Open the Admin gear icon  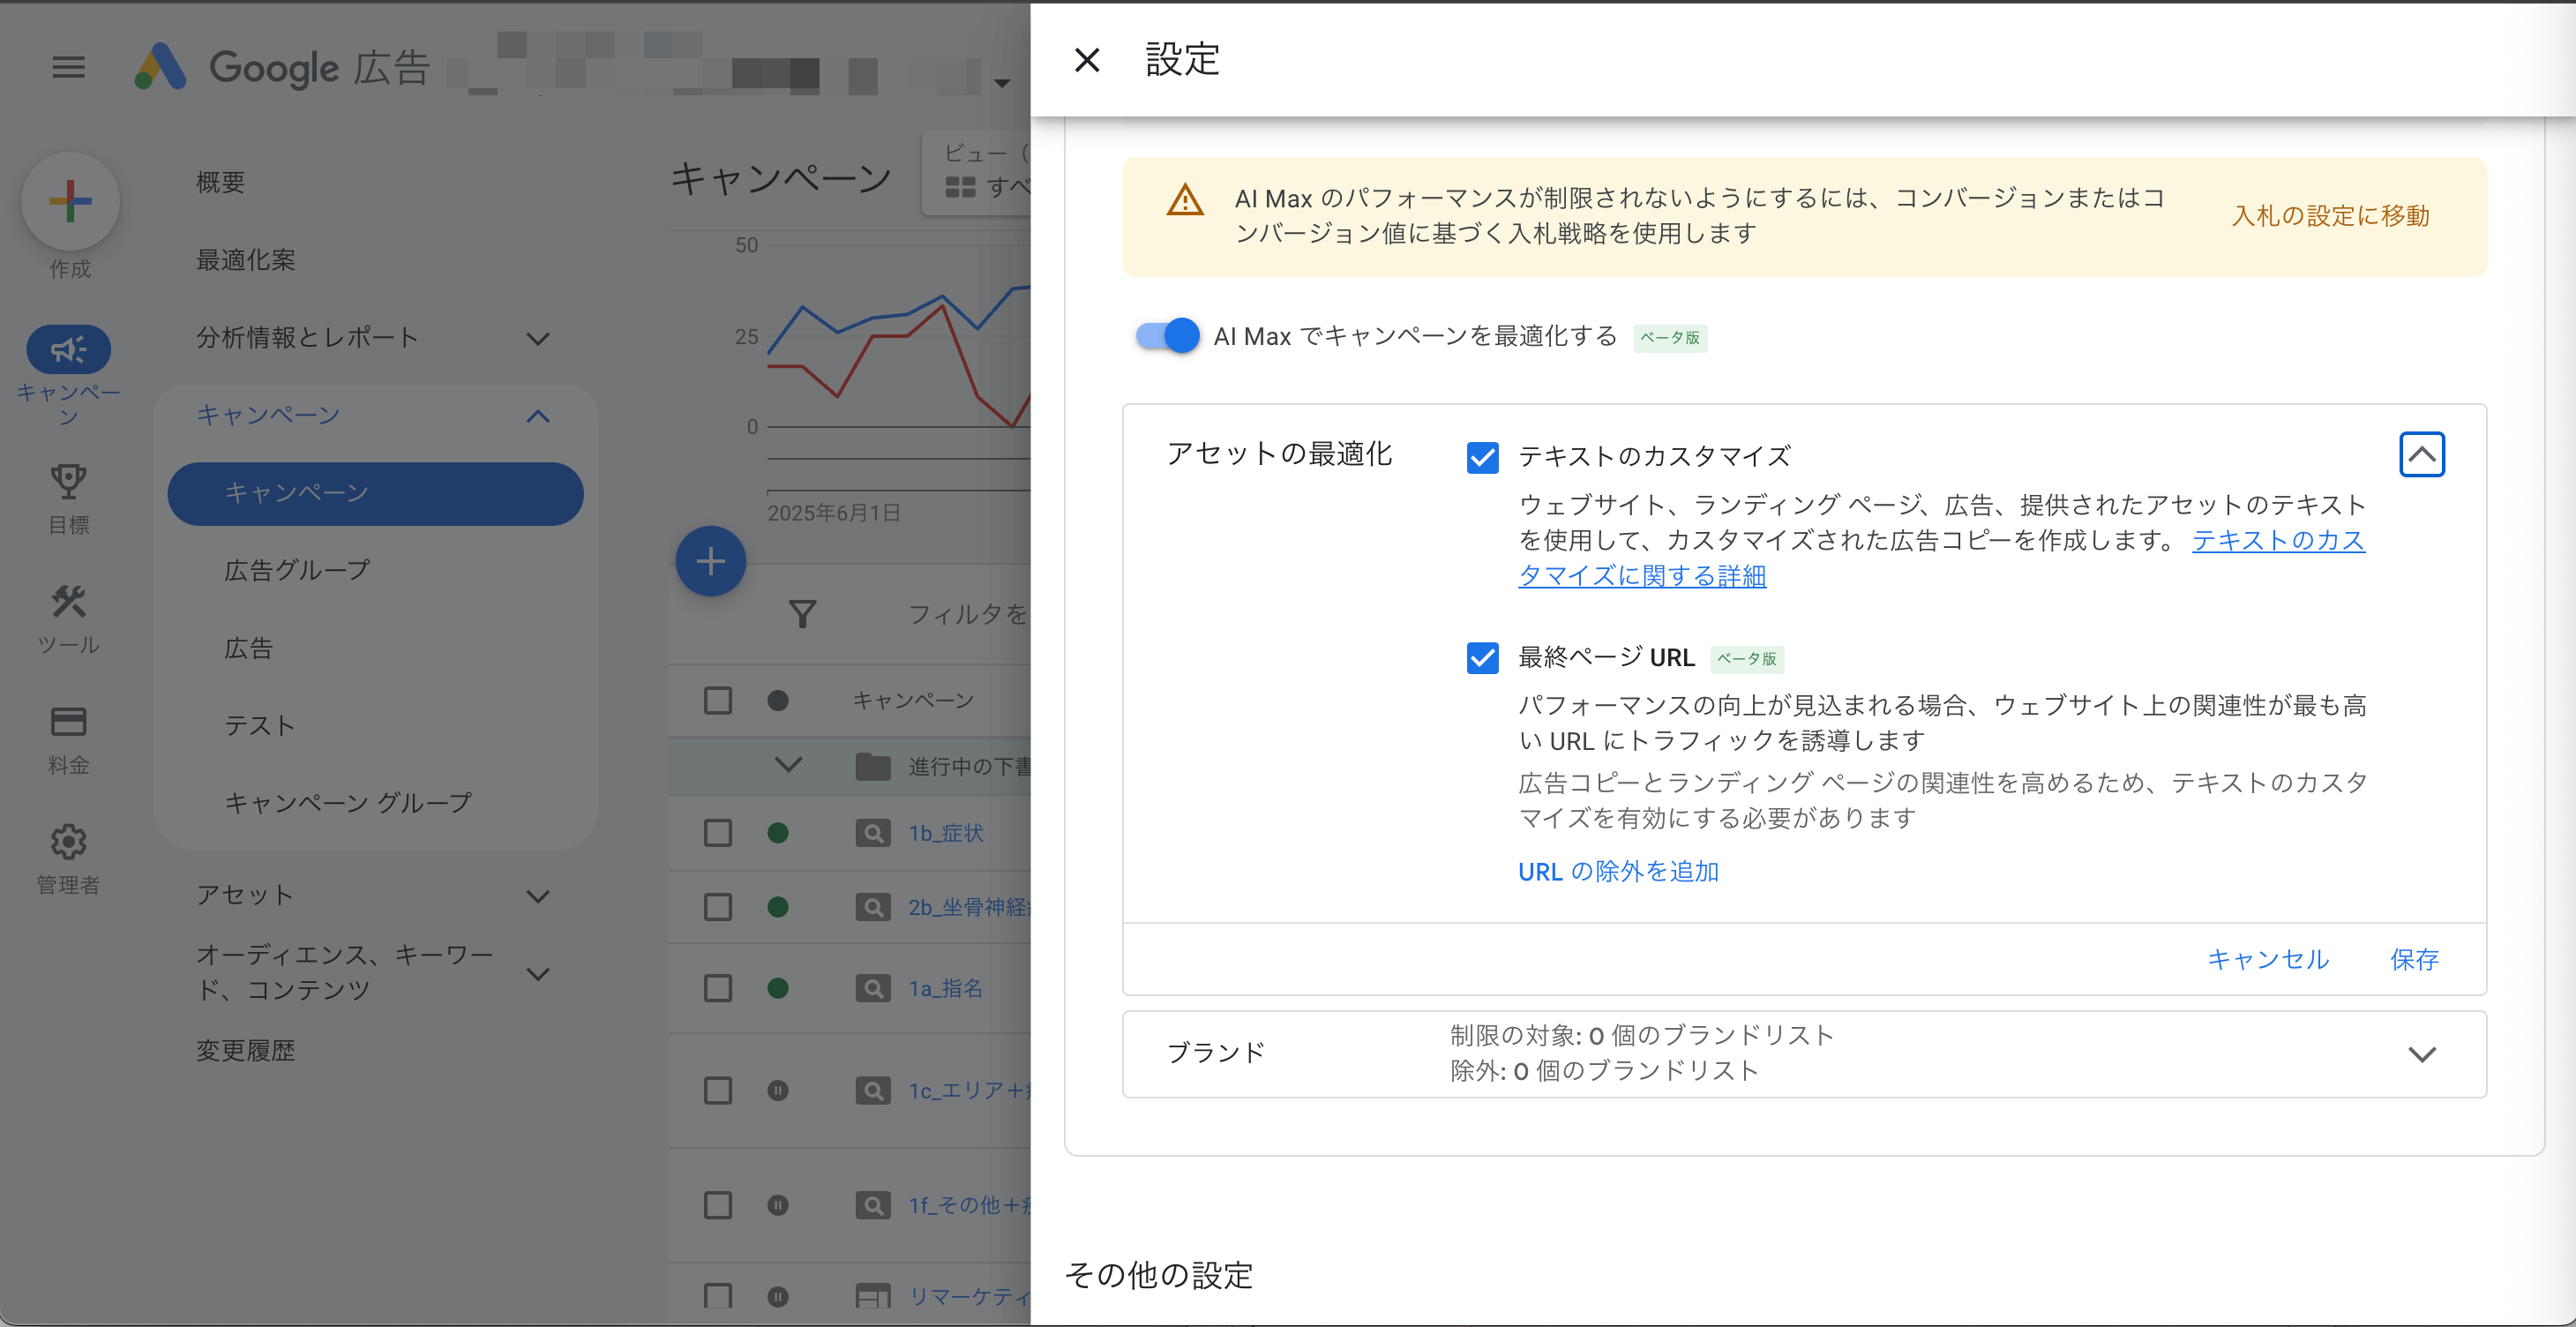(68, 842)
